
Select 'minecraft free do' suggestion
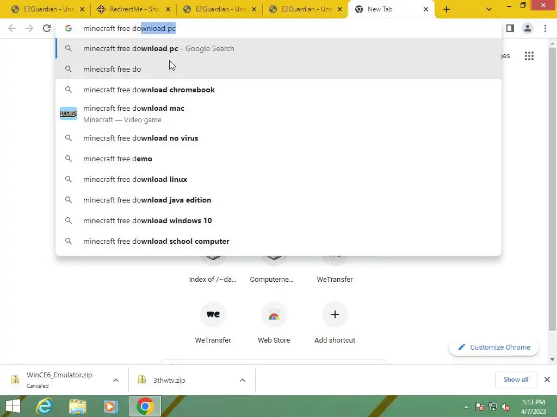(278, 69)
